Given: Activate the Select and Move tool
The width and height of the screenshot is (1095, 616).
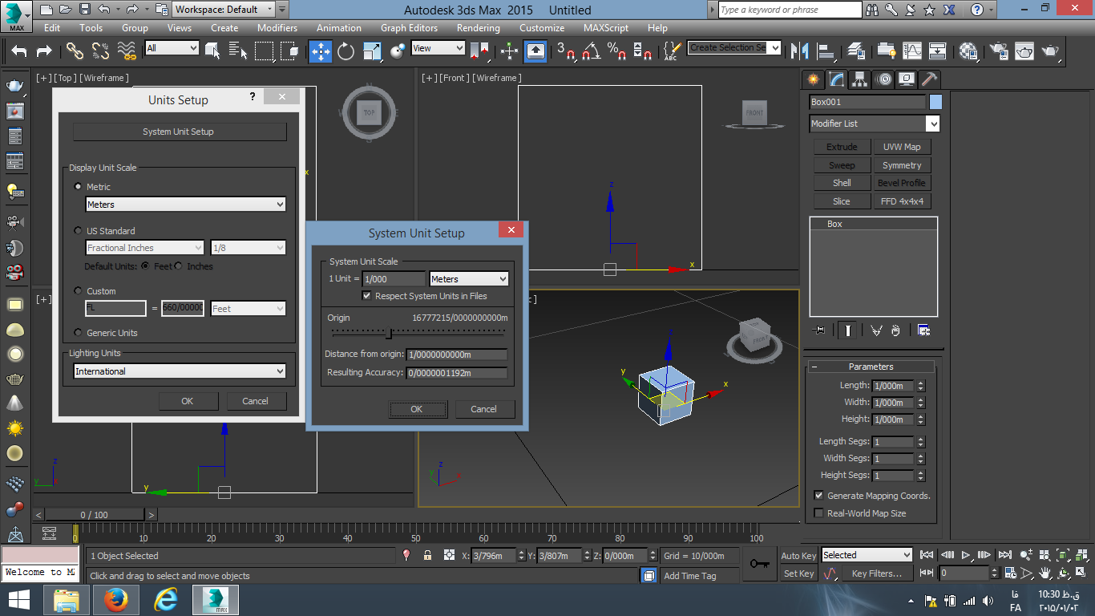Looking at the screenshot, I should pos(321,51).
